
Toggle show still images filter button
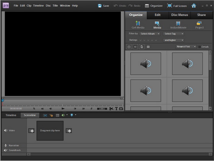click(x=142, y=47)
